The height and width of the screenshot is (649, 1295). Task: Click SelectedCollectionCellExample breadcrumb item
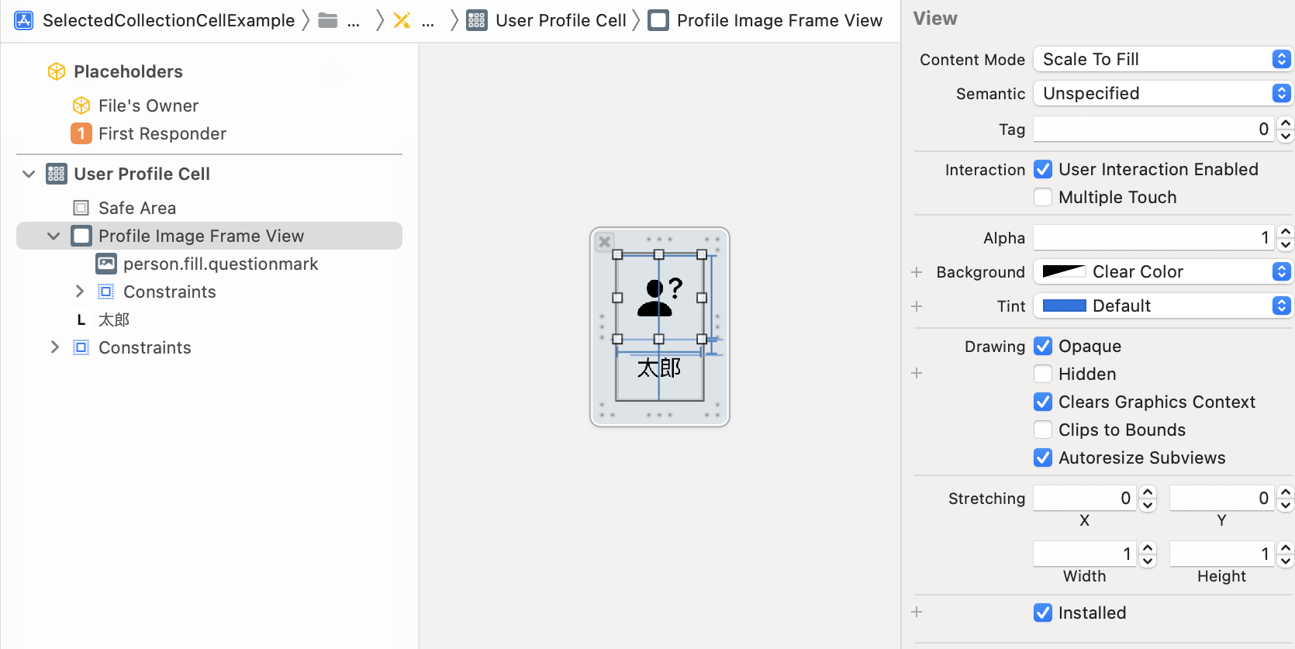coord(168,20)
